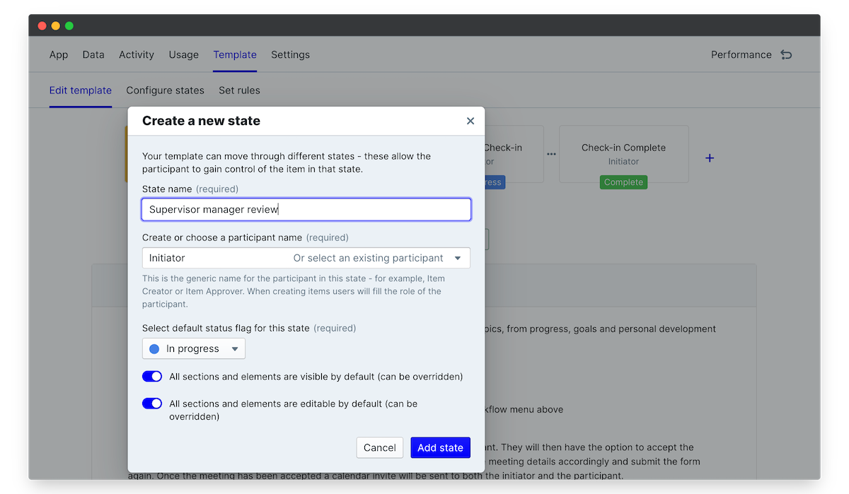Click the plus icon to add a state
849x494 pixels.
tap(710, 158)
